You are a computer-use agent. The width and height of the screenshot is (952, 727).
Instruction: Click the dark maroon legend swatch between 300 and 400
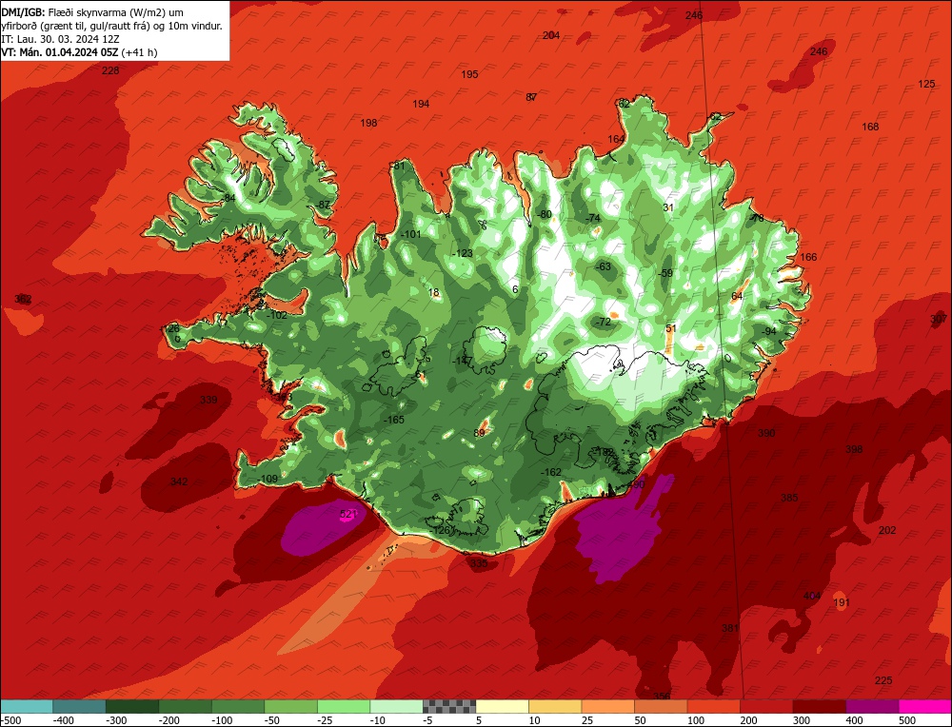tap(820, 706)
